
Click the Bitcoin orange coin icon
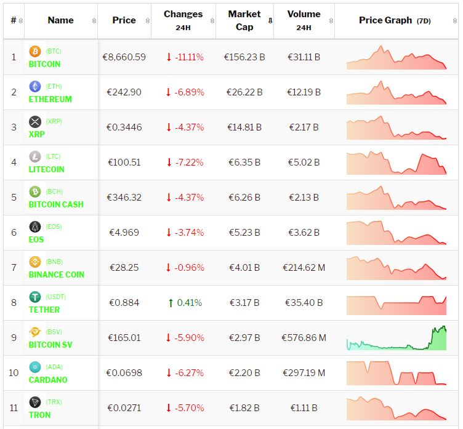click(35, 52)
